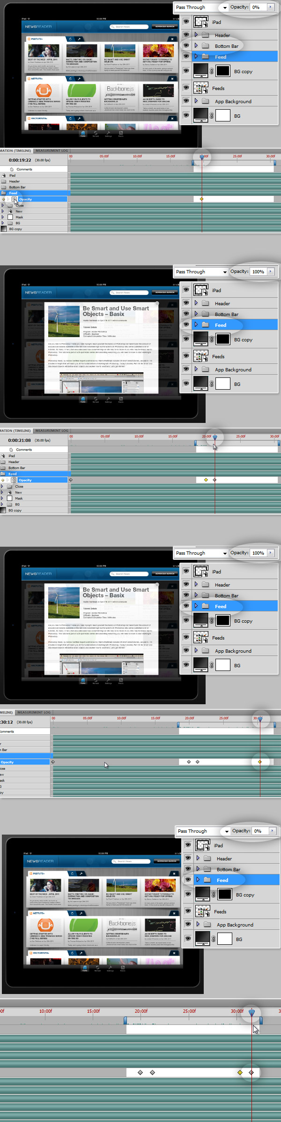Open Opacity 100% slider arrow above 0:00:21:08 timeline

pyautogui.click(x=270, y=271)
